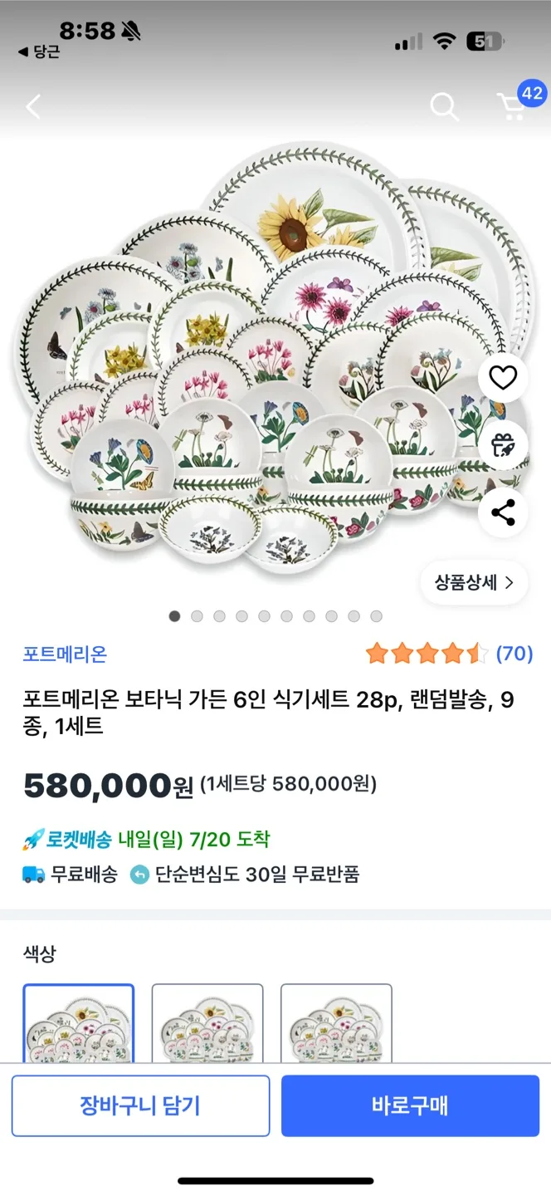Select the first color option thumbnail

click(79, 1023)
